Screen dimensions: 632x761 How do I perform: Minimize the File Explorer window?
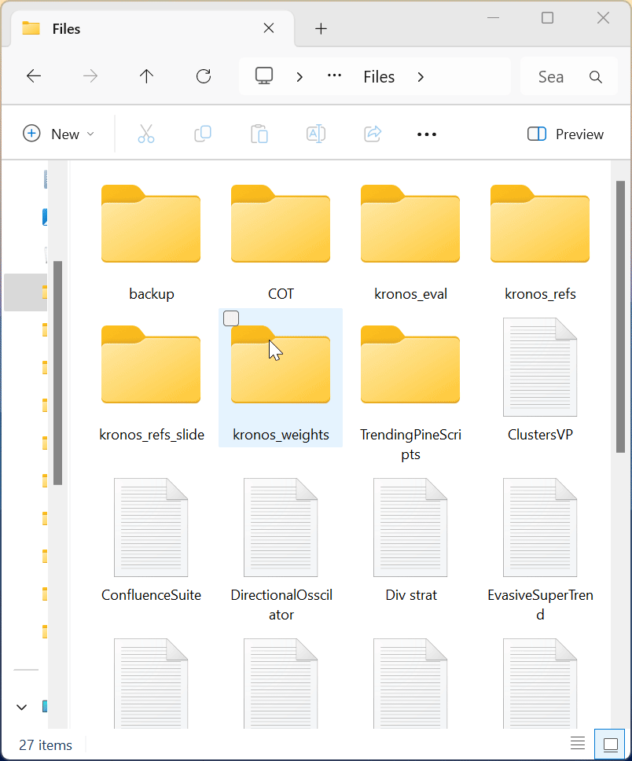tap(493, 18)
